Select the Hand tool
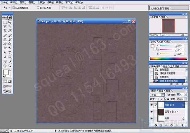The height and width of the screenshot is (133, 190). click(5, 66)
